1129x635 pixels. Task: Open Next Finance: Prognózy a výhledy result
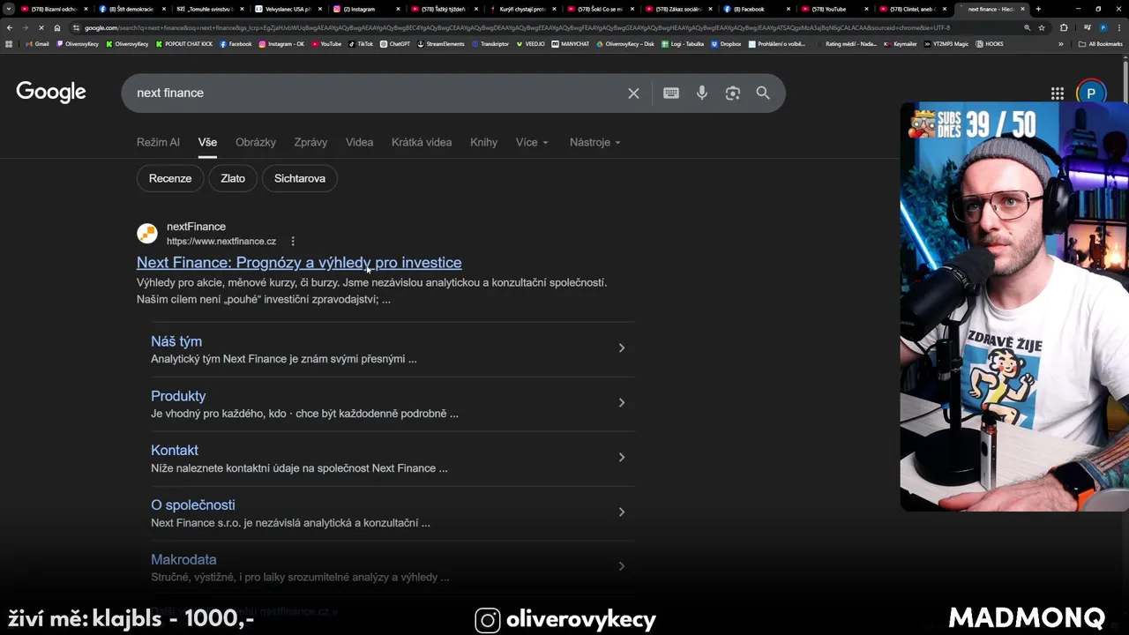point(299,263)
